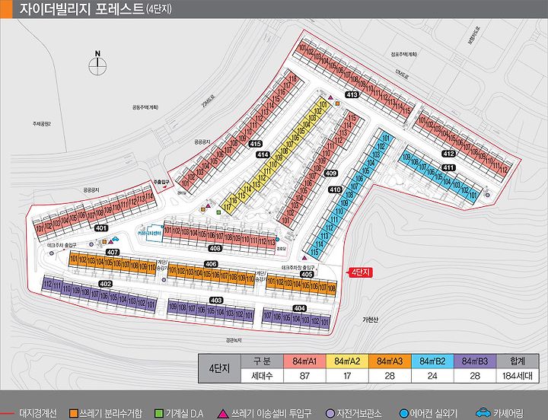The width and height of the screenshot is (548, 420).
Task: Click the 합계 header cell
Action: [x=518, y=361]
